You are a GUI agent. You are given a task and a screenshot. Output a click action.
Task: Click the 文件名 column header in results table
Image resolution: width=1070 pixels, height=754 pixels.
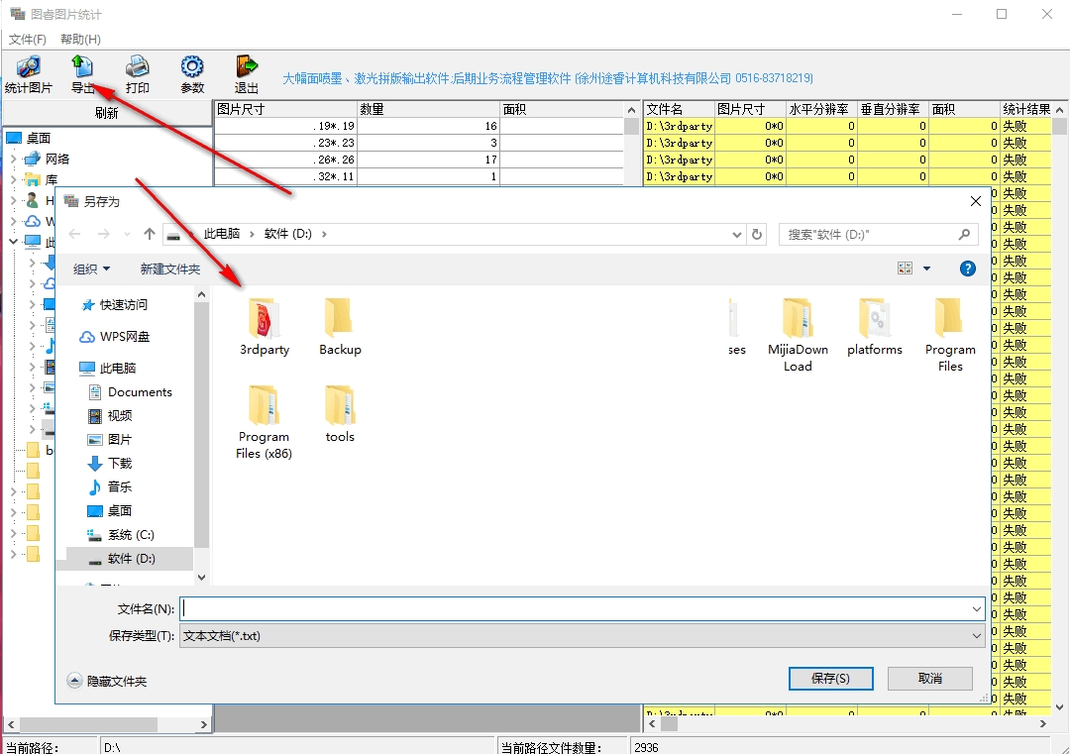tap(679, 109)
